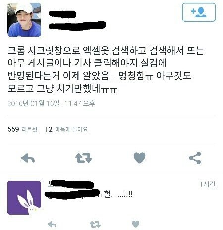Share the main tweet
223x230 pixels.
click(195, 158)
